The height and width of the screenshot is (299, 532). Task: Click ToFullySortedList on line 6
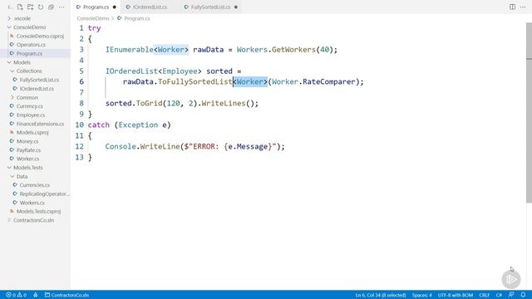(x=195, y=81)
